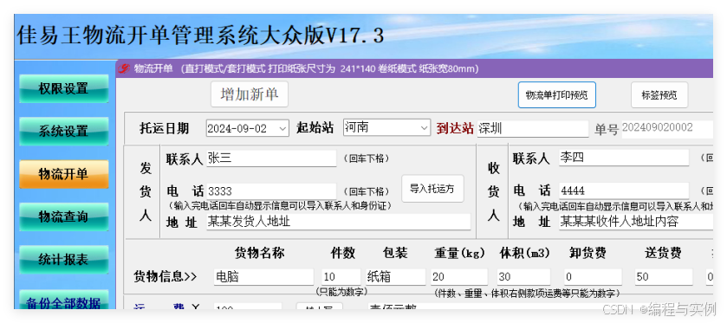Expand the 托运日期 date dropdown

(x=283, y=129)
